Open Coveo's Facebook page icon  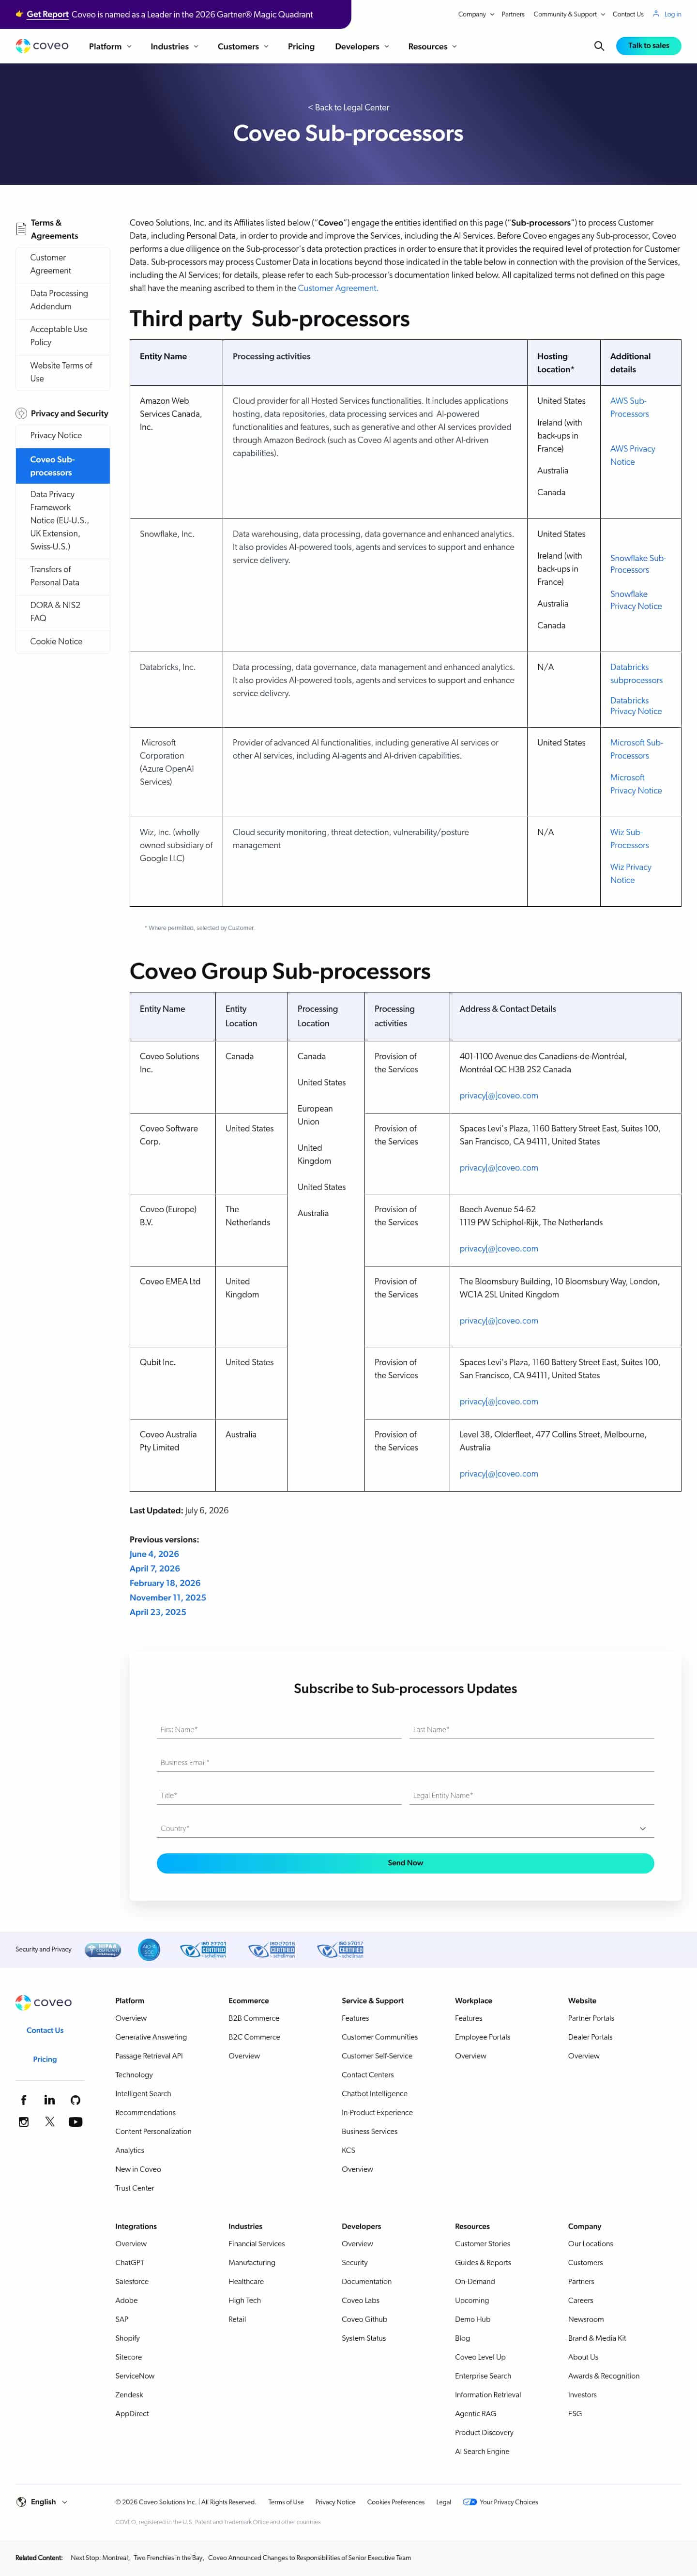[24, 2100]
